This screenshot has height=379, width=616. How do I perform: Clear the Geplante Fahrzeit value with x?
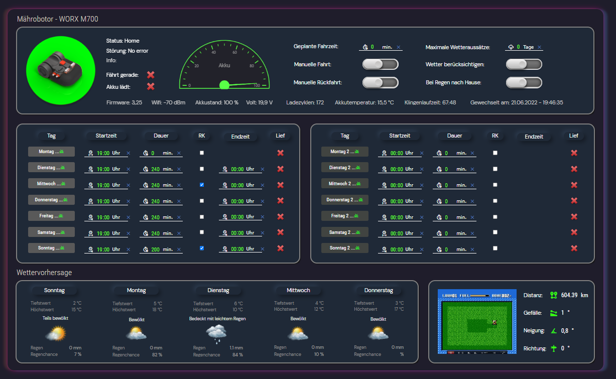pyautogui.click(x=399, y=47)
